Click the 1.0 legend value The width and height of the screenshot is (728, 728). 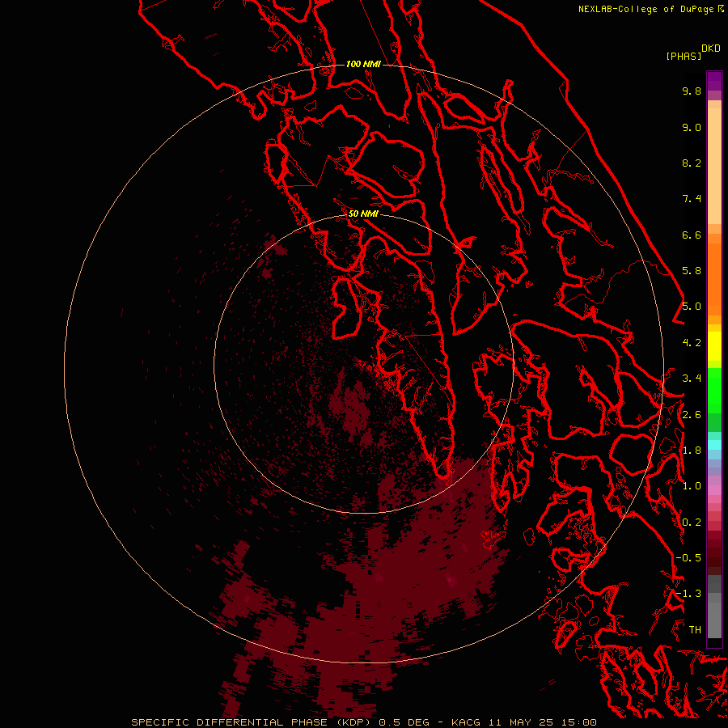coord(692,486)
